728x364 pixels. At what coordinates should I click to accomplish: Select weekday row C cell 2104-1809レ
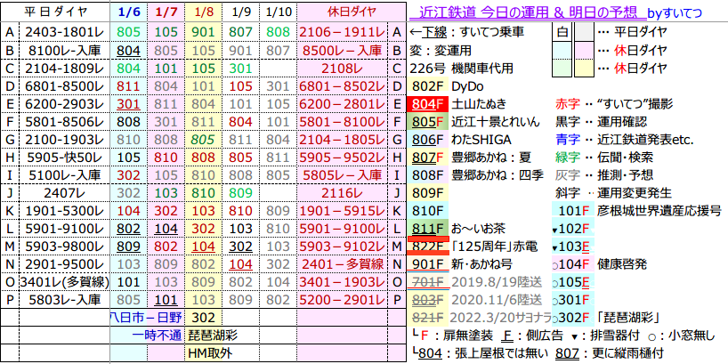pos(65,69)
